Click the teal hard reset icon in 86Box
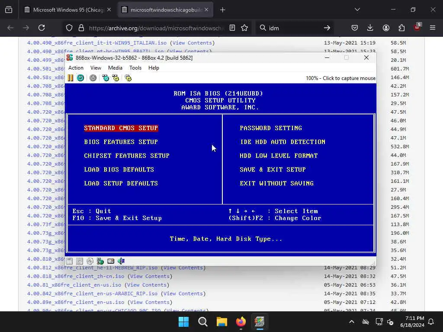The width and height of the screenshot is (443, 332). [80, 78]
